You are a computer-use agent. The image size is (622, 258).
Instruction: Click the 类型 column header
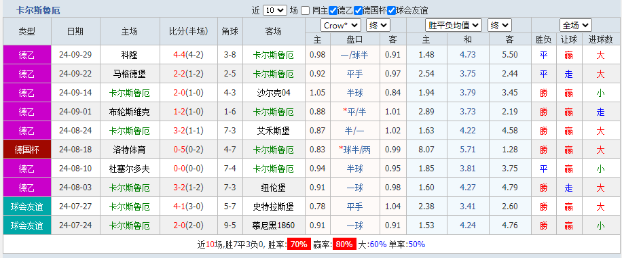tap(27, 31)
